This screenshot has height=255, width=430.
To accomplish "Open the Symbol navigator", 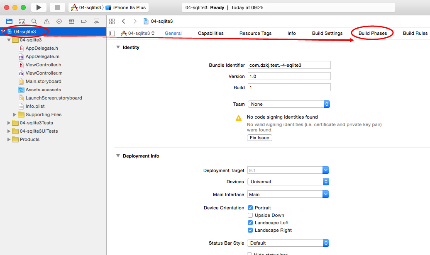I will [22, 21].
